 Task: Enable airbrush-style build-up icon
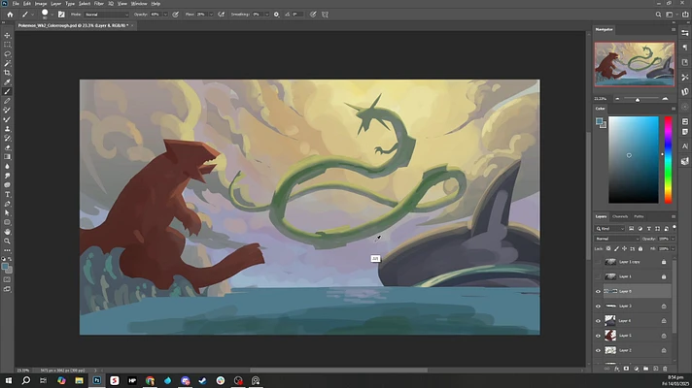[x=221, y=15]
